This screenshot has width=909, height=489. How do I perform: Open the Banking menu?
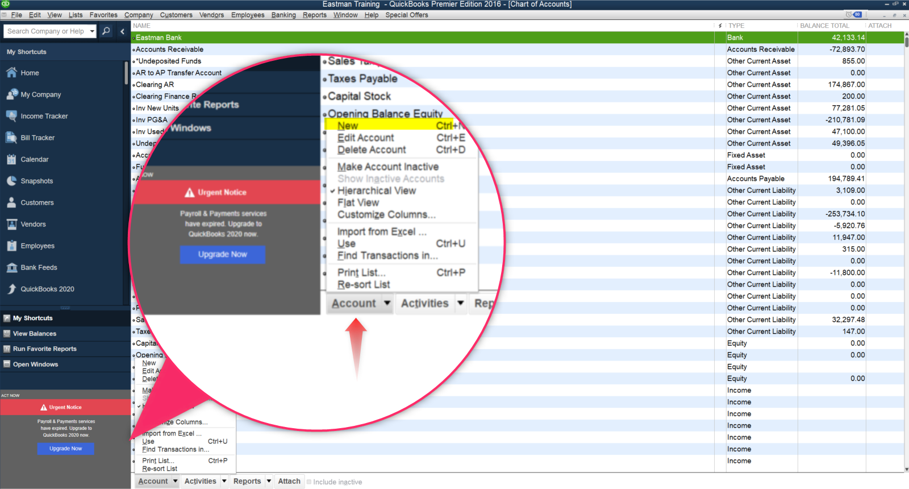[x=283, y=15]
